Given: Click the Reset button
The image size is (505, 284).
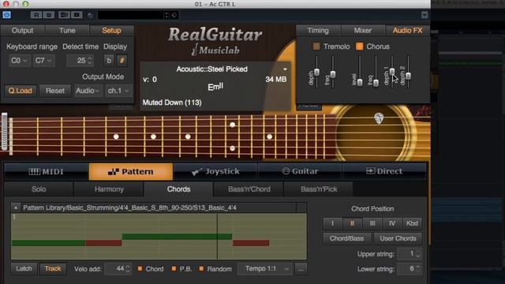Looking at the screenshot, I should coord(55,91).
